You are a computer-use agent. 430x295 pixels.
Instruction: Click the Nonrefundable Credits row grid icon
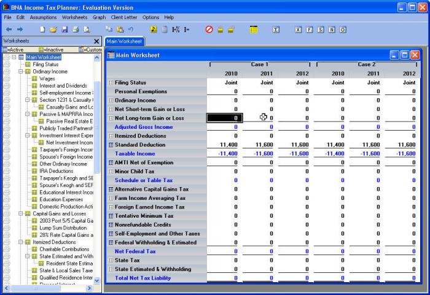[111, 224]
